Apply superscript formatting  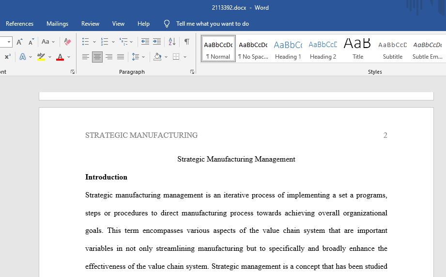pos(8,57)
